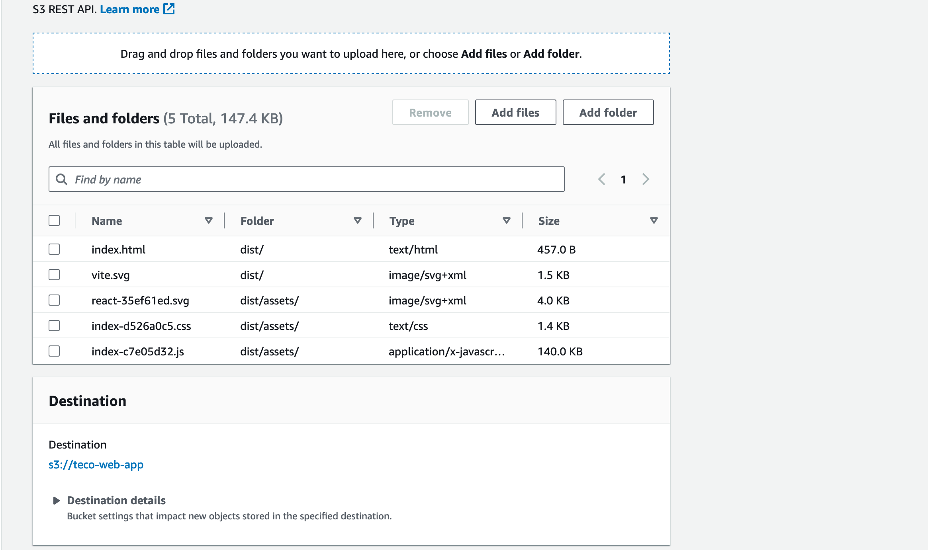Open the Learn more external link icon
Screen dimensions: 928x550
tap(169, 9)
